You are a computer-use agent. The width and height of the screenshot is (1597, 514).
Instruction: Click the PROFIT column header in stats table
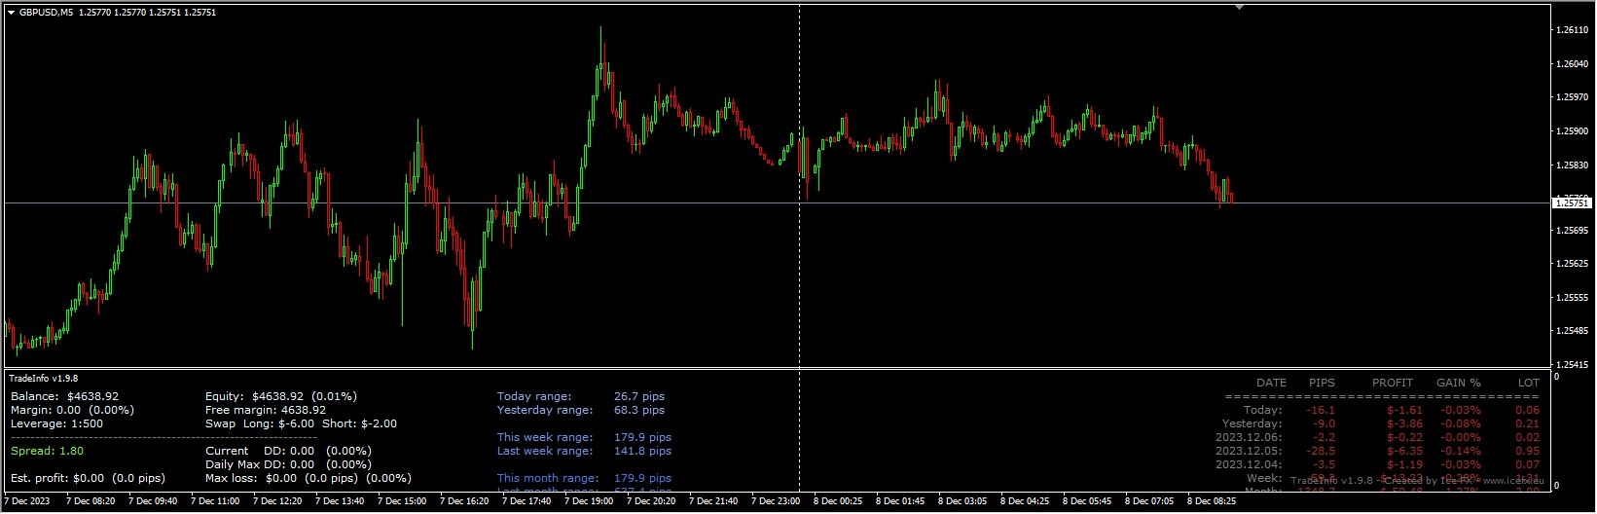point(1393,384)
